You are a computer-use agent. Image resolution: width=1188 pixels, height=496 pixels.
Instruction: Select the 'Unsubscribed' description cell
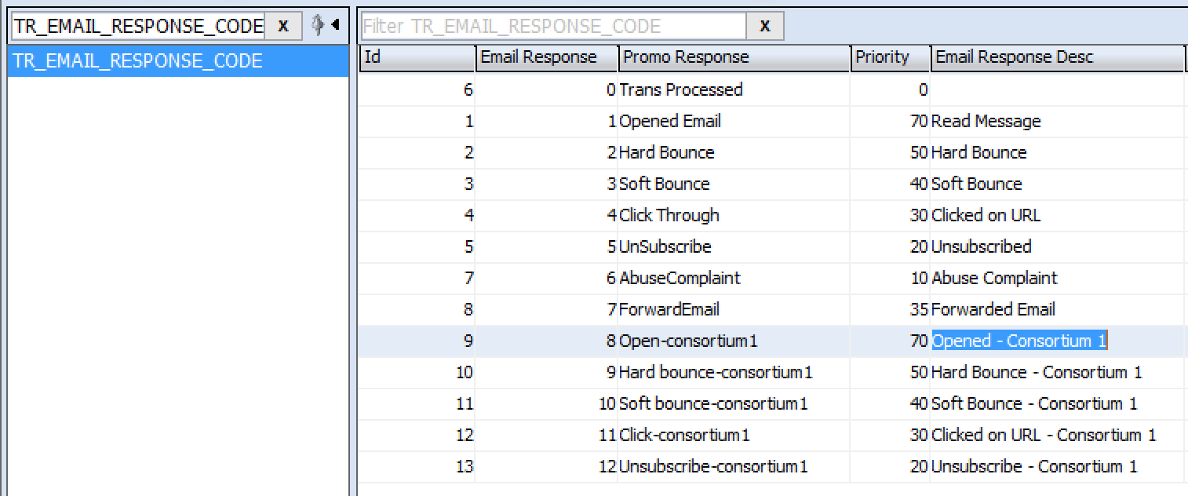pyautogui.click(x=1057, y=247)
